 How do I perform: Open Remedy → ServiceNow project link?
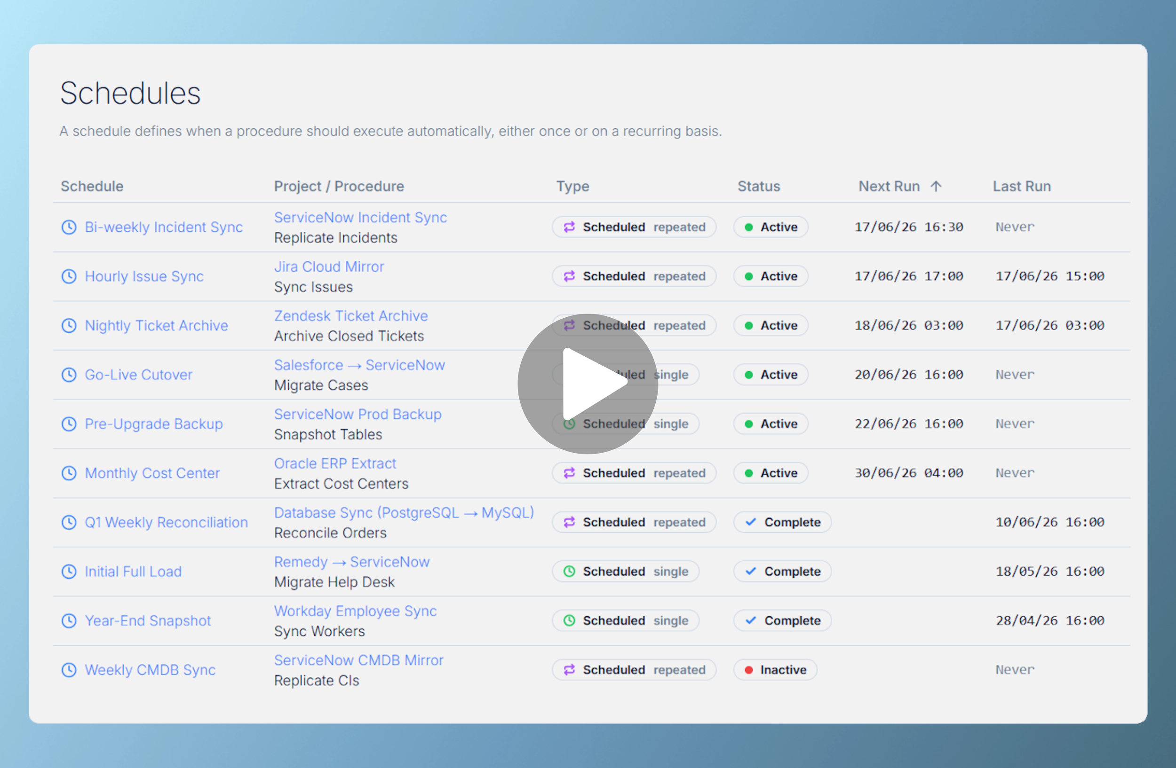352,562
